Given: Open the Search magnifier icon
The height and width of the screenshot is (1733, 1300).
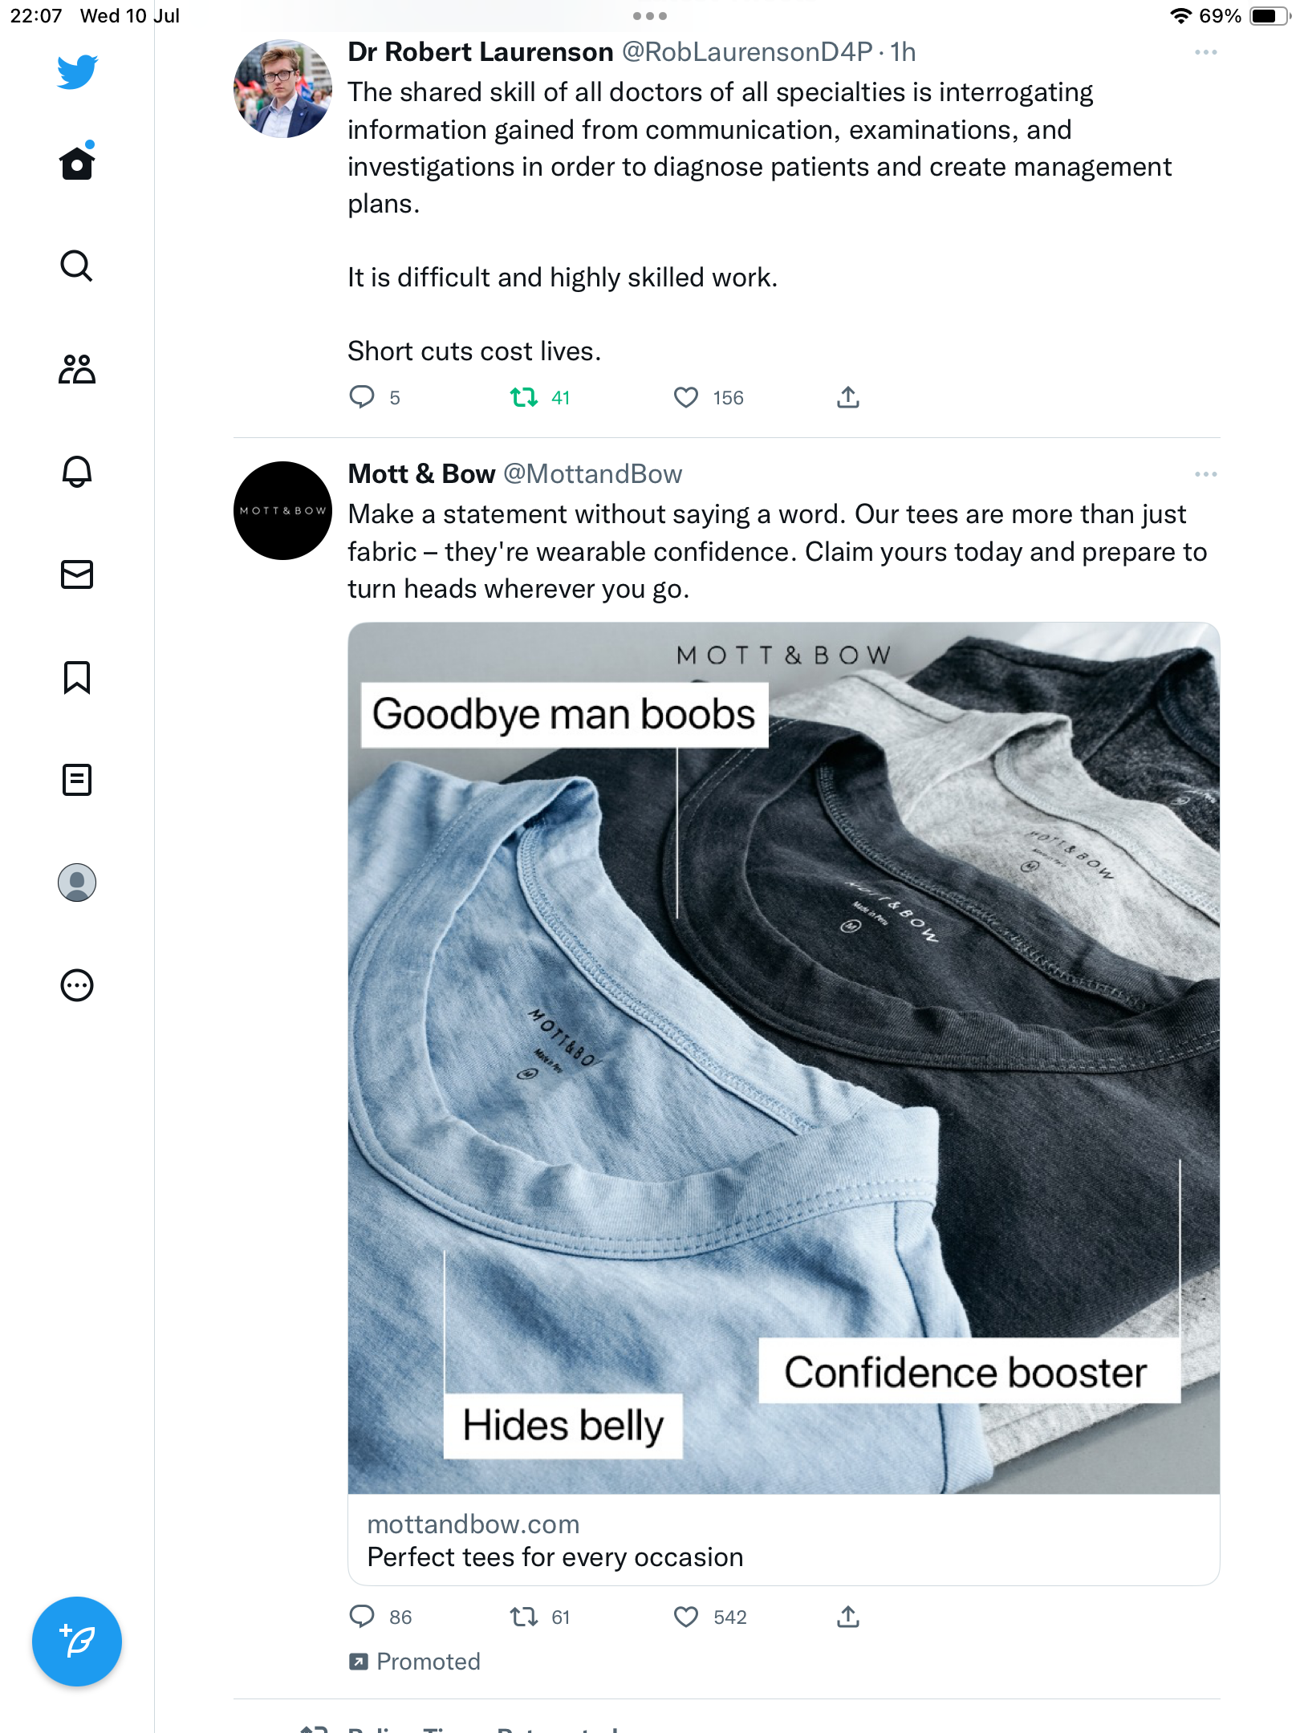Looking at the screenshot, I should (x=77, y=266).
